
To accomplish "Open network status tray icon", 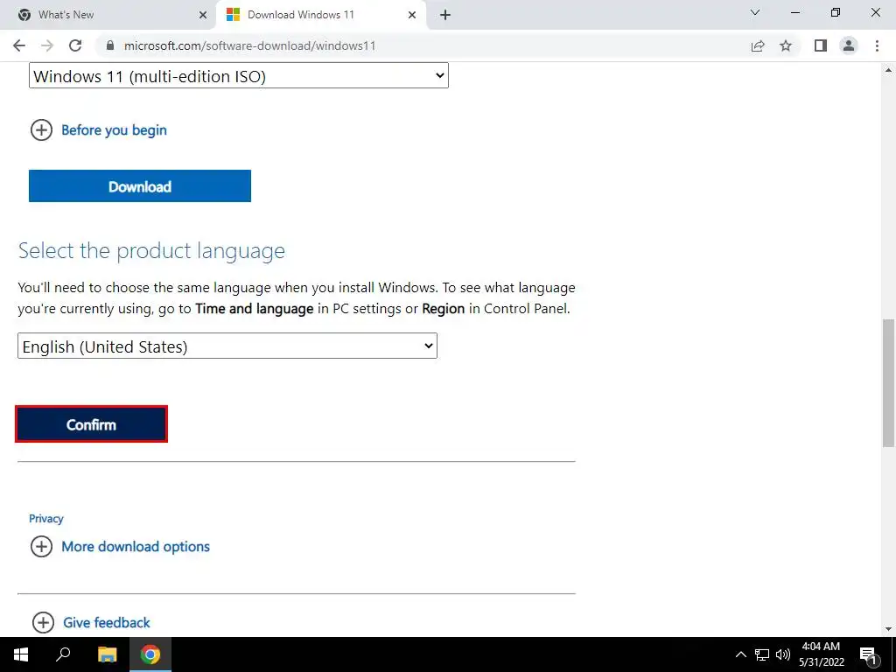I will click(762, 654).
